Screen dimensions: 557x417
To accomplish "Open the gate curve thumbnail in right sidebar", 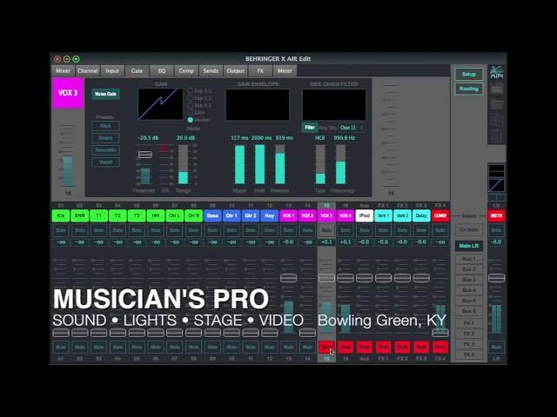I will (496, 185).
